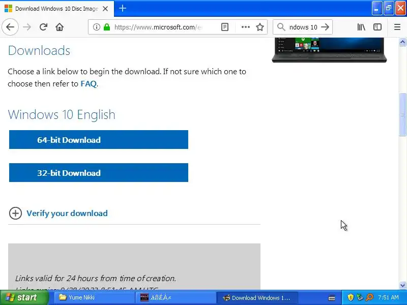Open a new tab with plus
The width and height of the screenshot is (407, 305).
point(123,8)
